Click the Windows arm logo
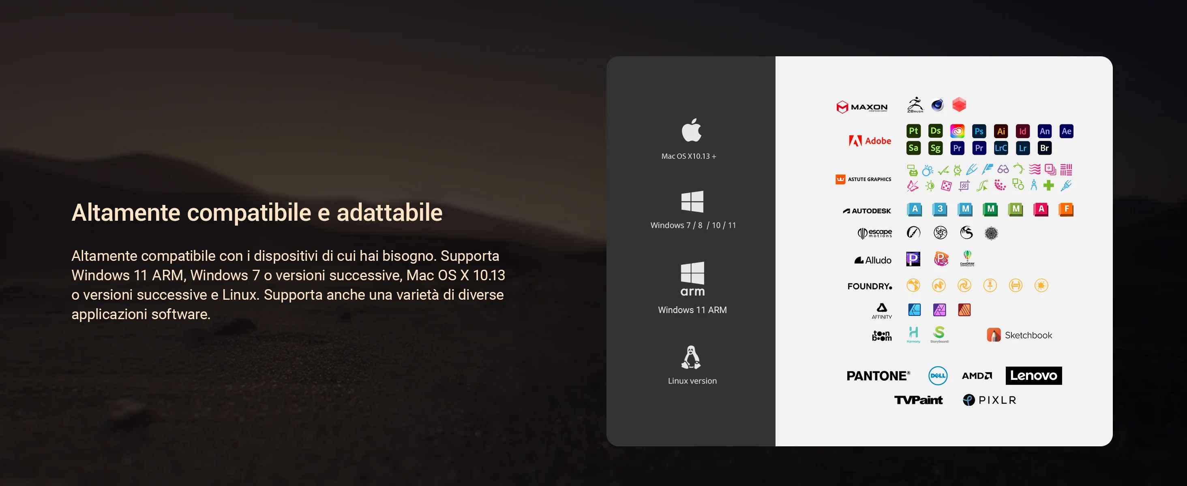This screenshot has width=1187, height=486. pyautogui.click(x=692, y=279)
